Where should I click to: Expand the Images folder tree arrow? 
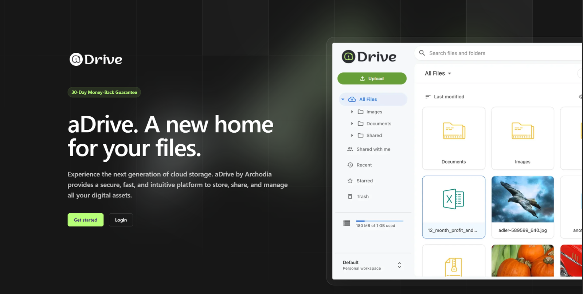[x=352, y=112]
